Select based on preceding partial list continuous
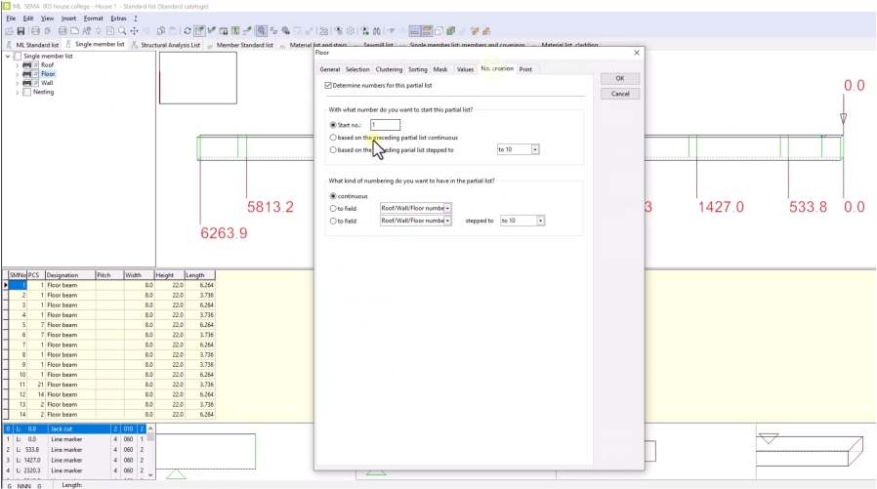Viewport: 877px width, 489px height. click(333, 138)
